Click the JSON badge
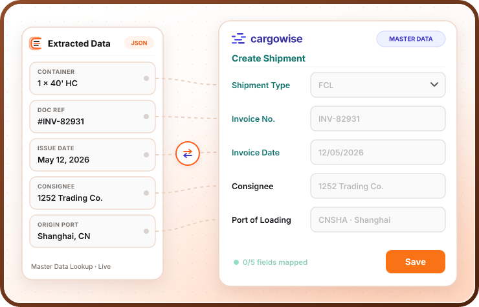This screenshot has width=479, height=307. point(139,43)
